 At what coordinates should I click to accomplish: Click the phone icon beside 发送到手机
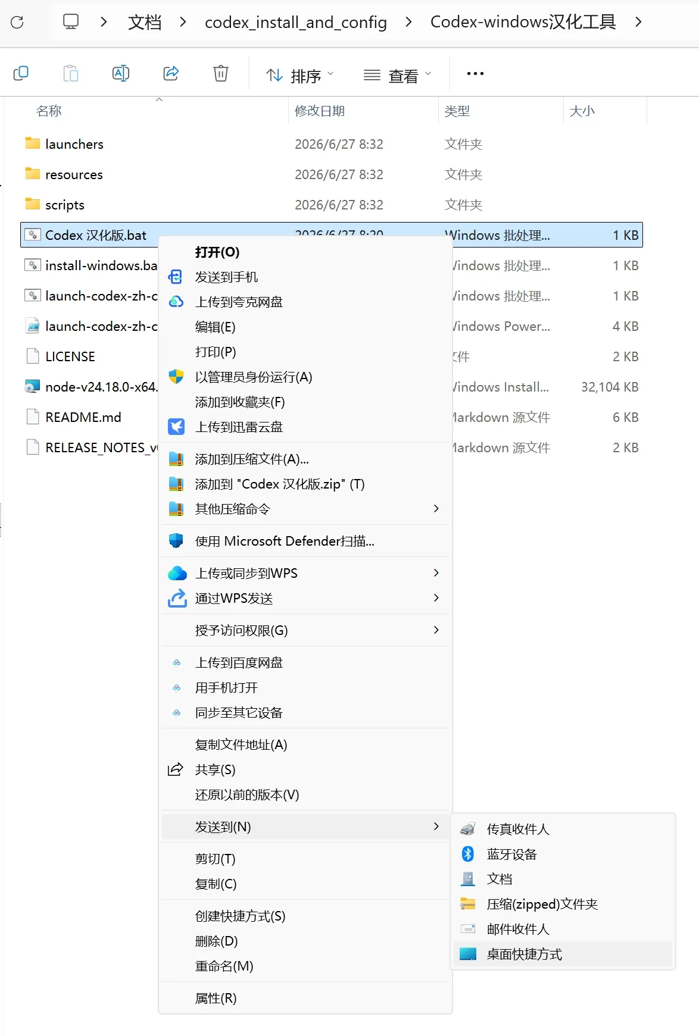176,277
